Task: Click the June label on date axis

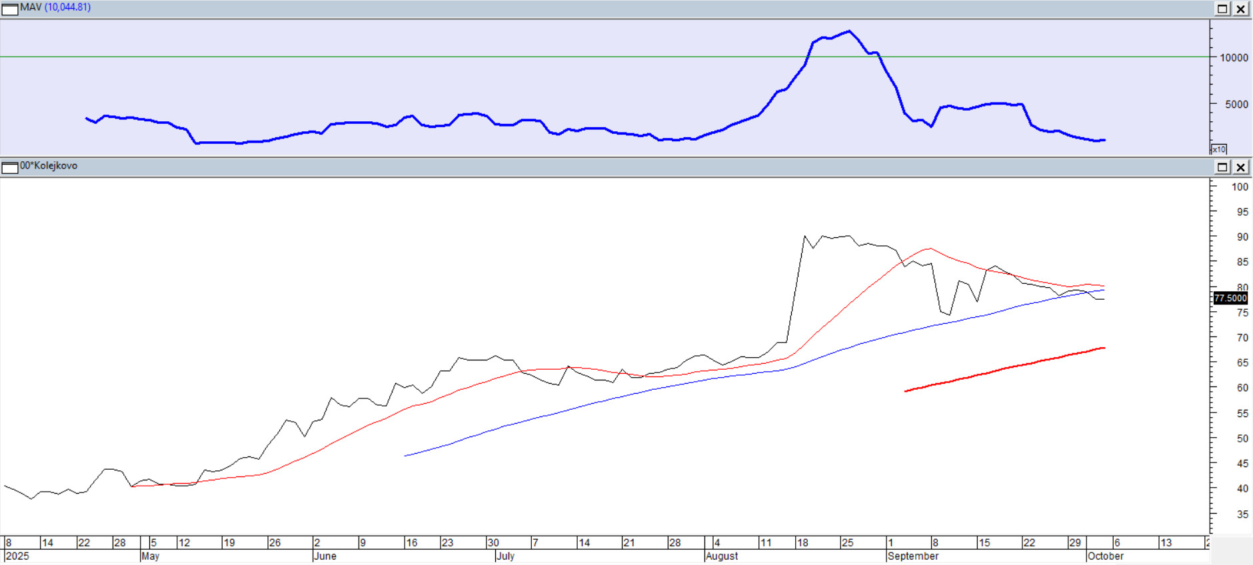Action: (x=325, y=556)
